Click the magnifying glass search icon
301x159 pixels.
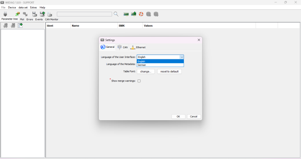pos(116,14)
